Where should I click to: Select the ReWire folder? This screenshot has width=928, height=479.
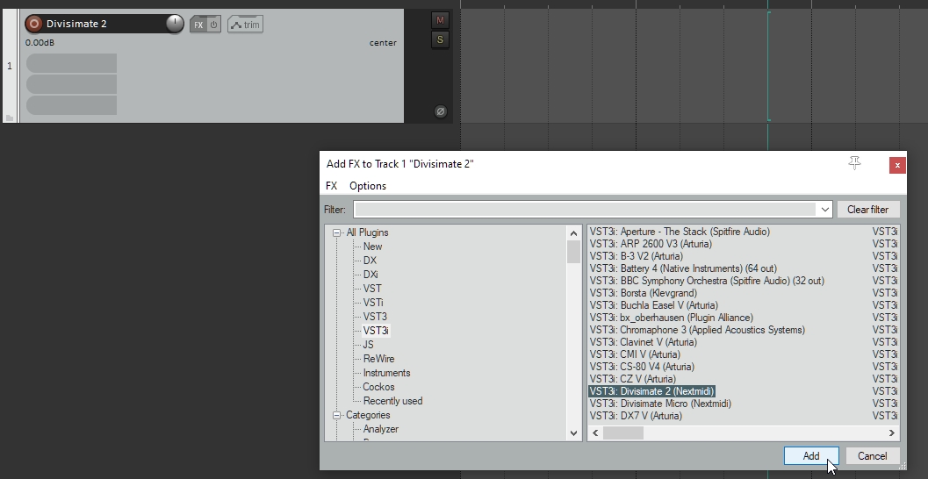[378, 359]
